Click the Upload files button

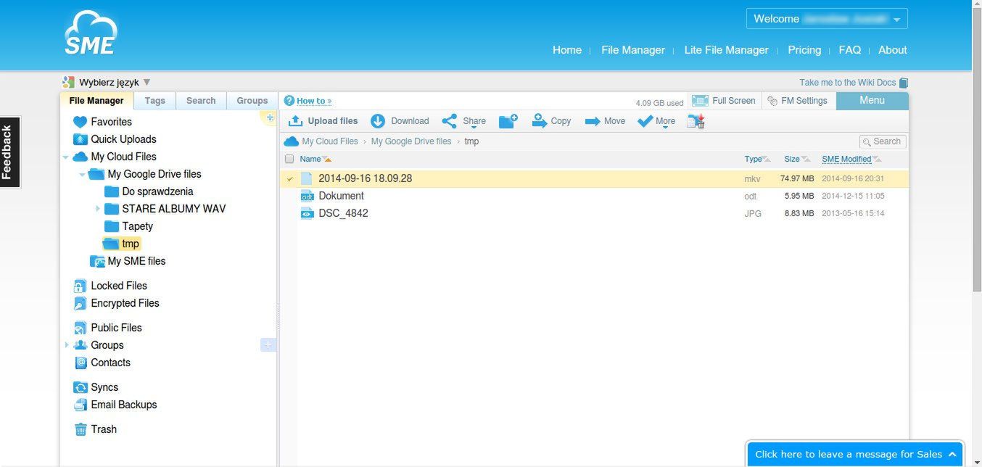(x=323, y=121)
